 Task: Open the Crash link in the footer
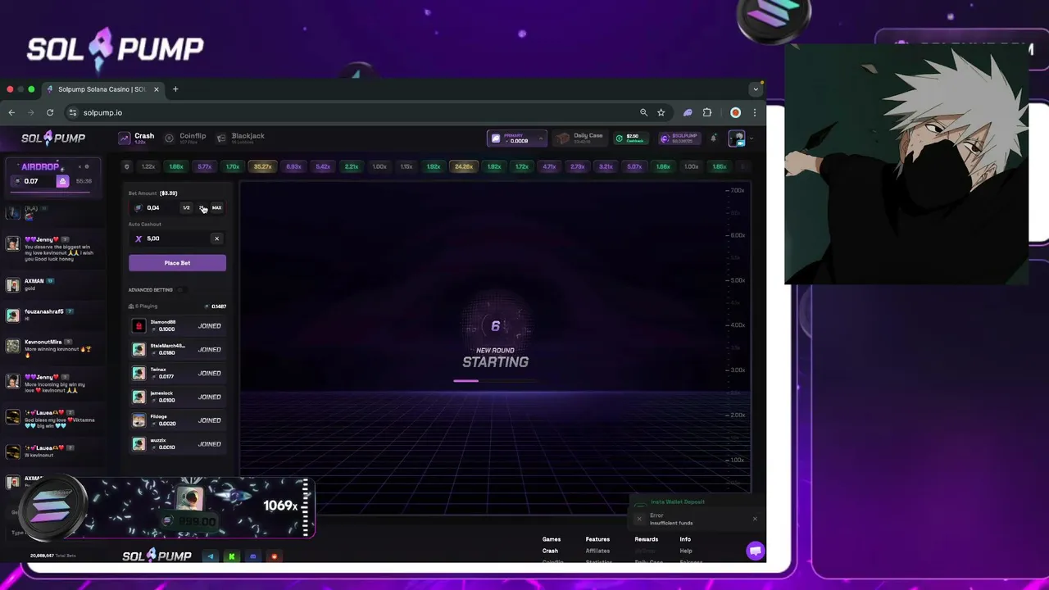(x=550, y=551)
